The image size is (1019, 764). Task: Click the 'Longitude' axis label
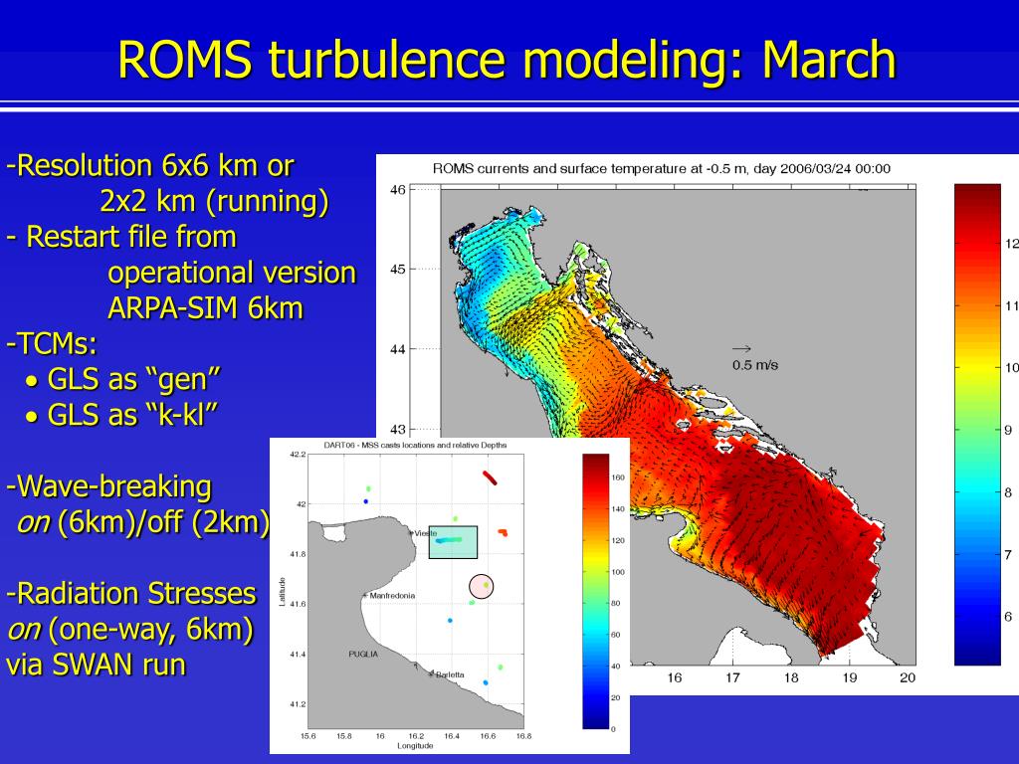point(415,746)
